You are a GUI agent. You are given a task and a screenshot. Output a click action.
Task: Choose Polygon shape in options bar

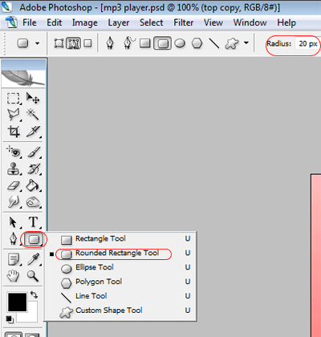[197, 43]
